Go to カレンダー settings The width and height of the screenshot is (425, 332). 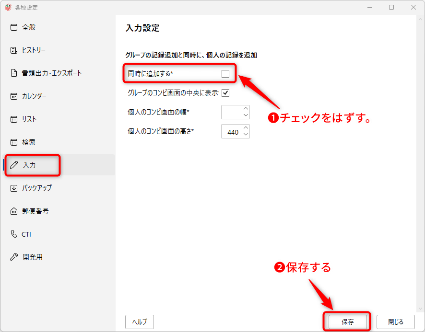coord(58,96)
